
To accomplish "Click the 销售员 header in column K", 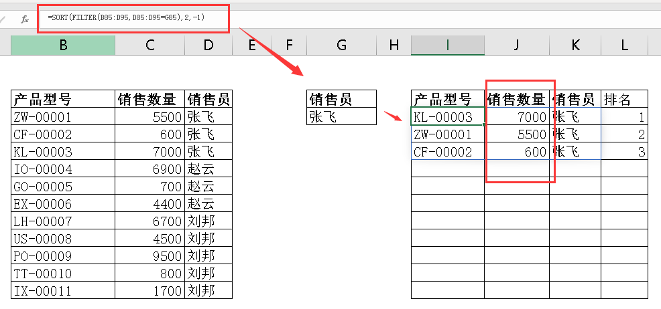I will pos(575,99).
